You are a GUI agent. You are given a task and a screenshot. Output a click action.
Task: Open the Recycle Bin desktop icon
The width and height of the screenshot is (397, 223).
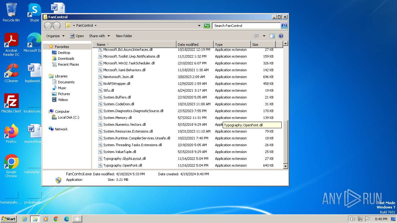(11, 12)
